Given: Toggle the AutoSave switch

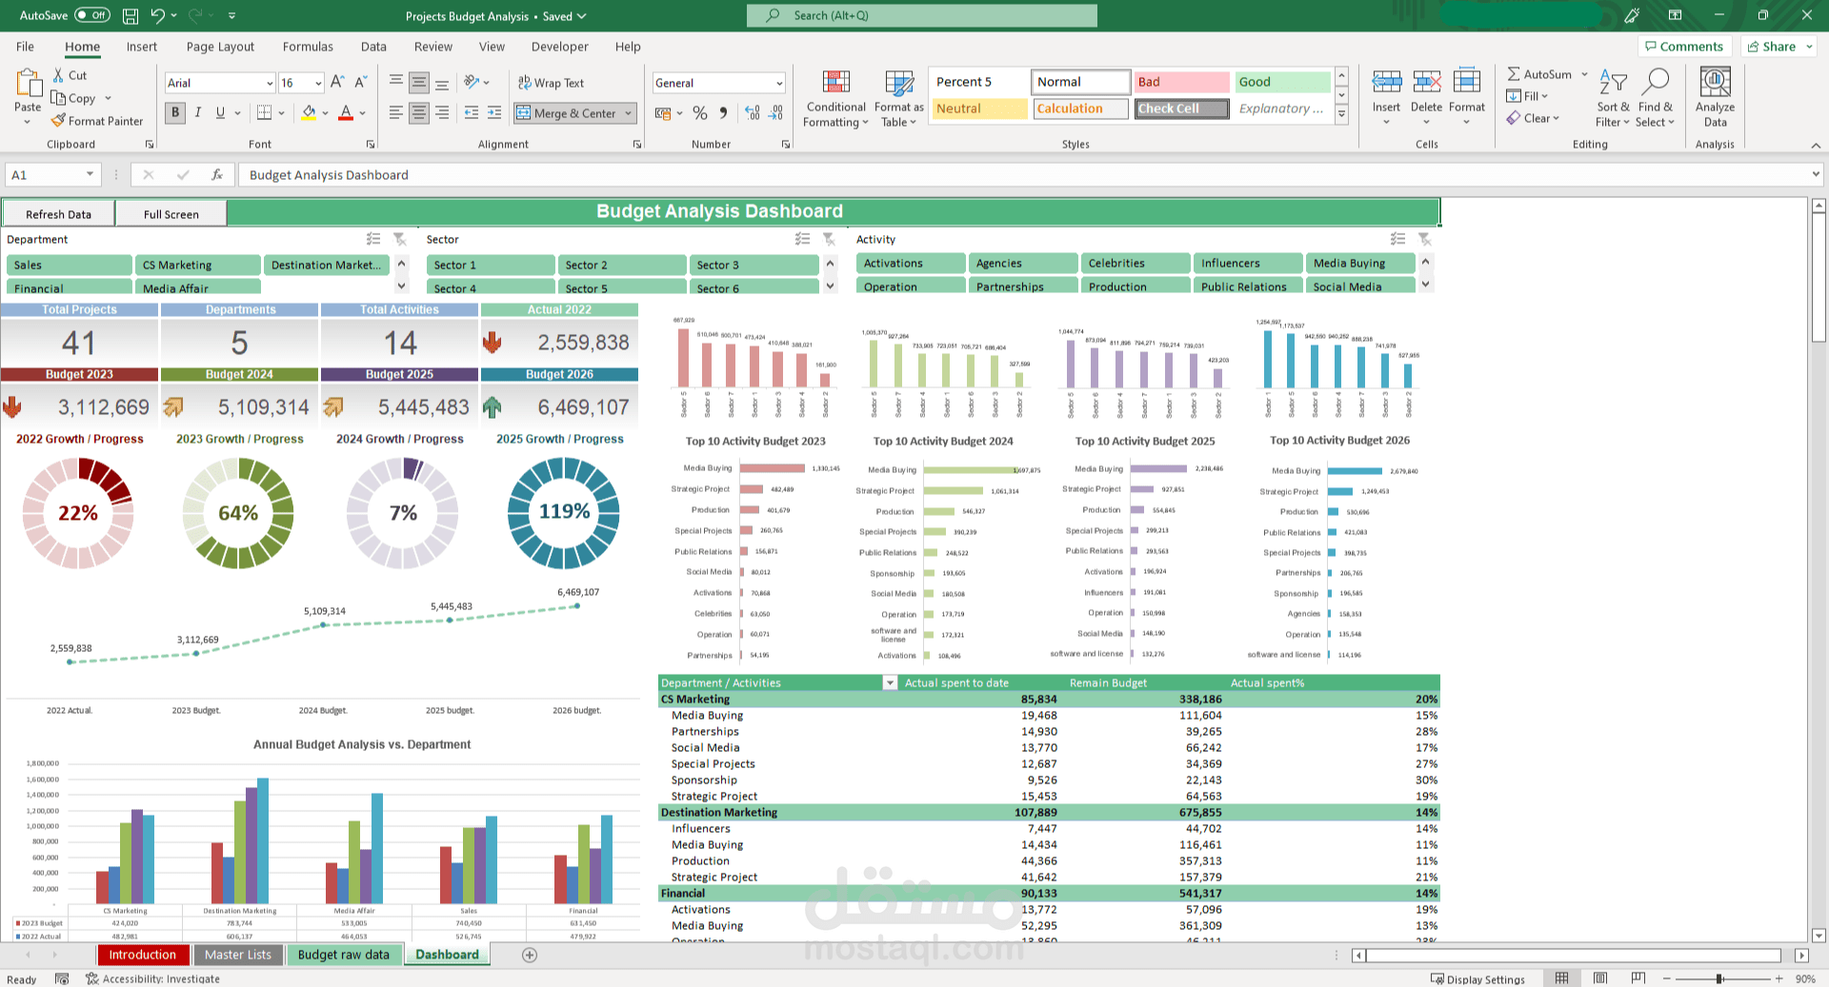Looking at the screenshot, I should [92, 15].
